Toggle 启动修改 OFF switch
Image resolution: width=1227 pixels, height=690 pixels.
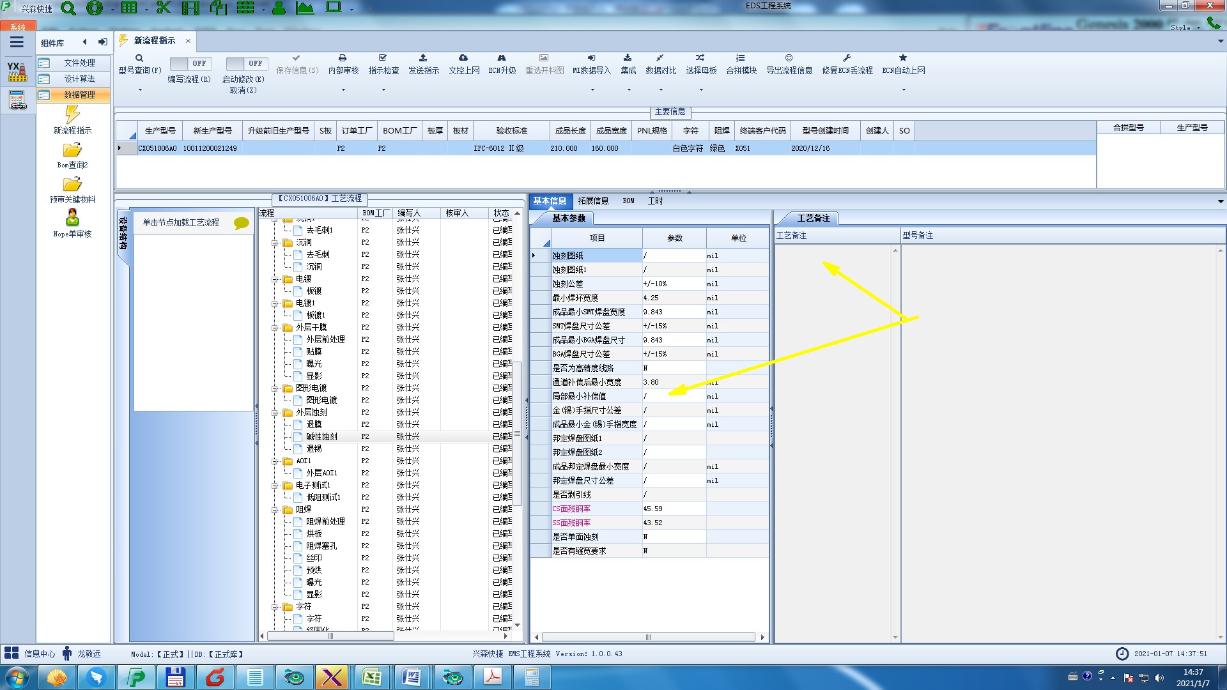tap(245, 63)
